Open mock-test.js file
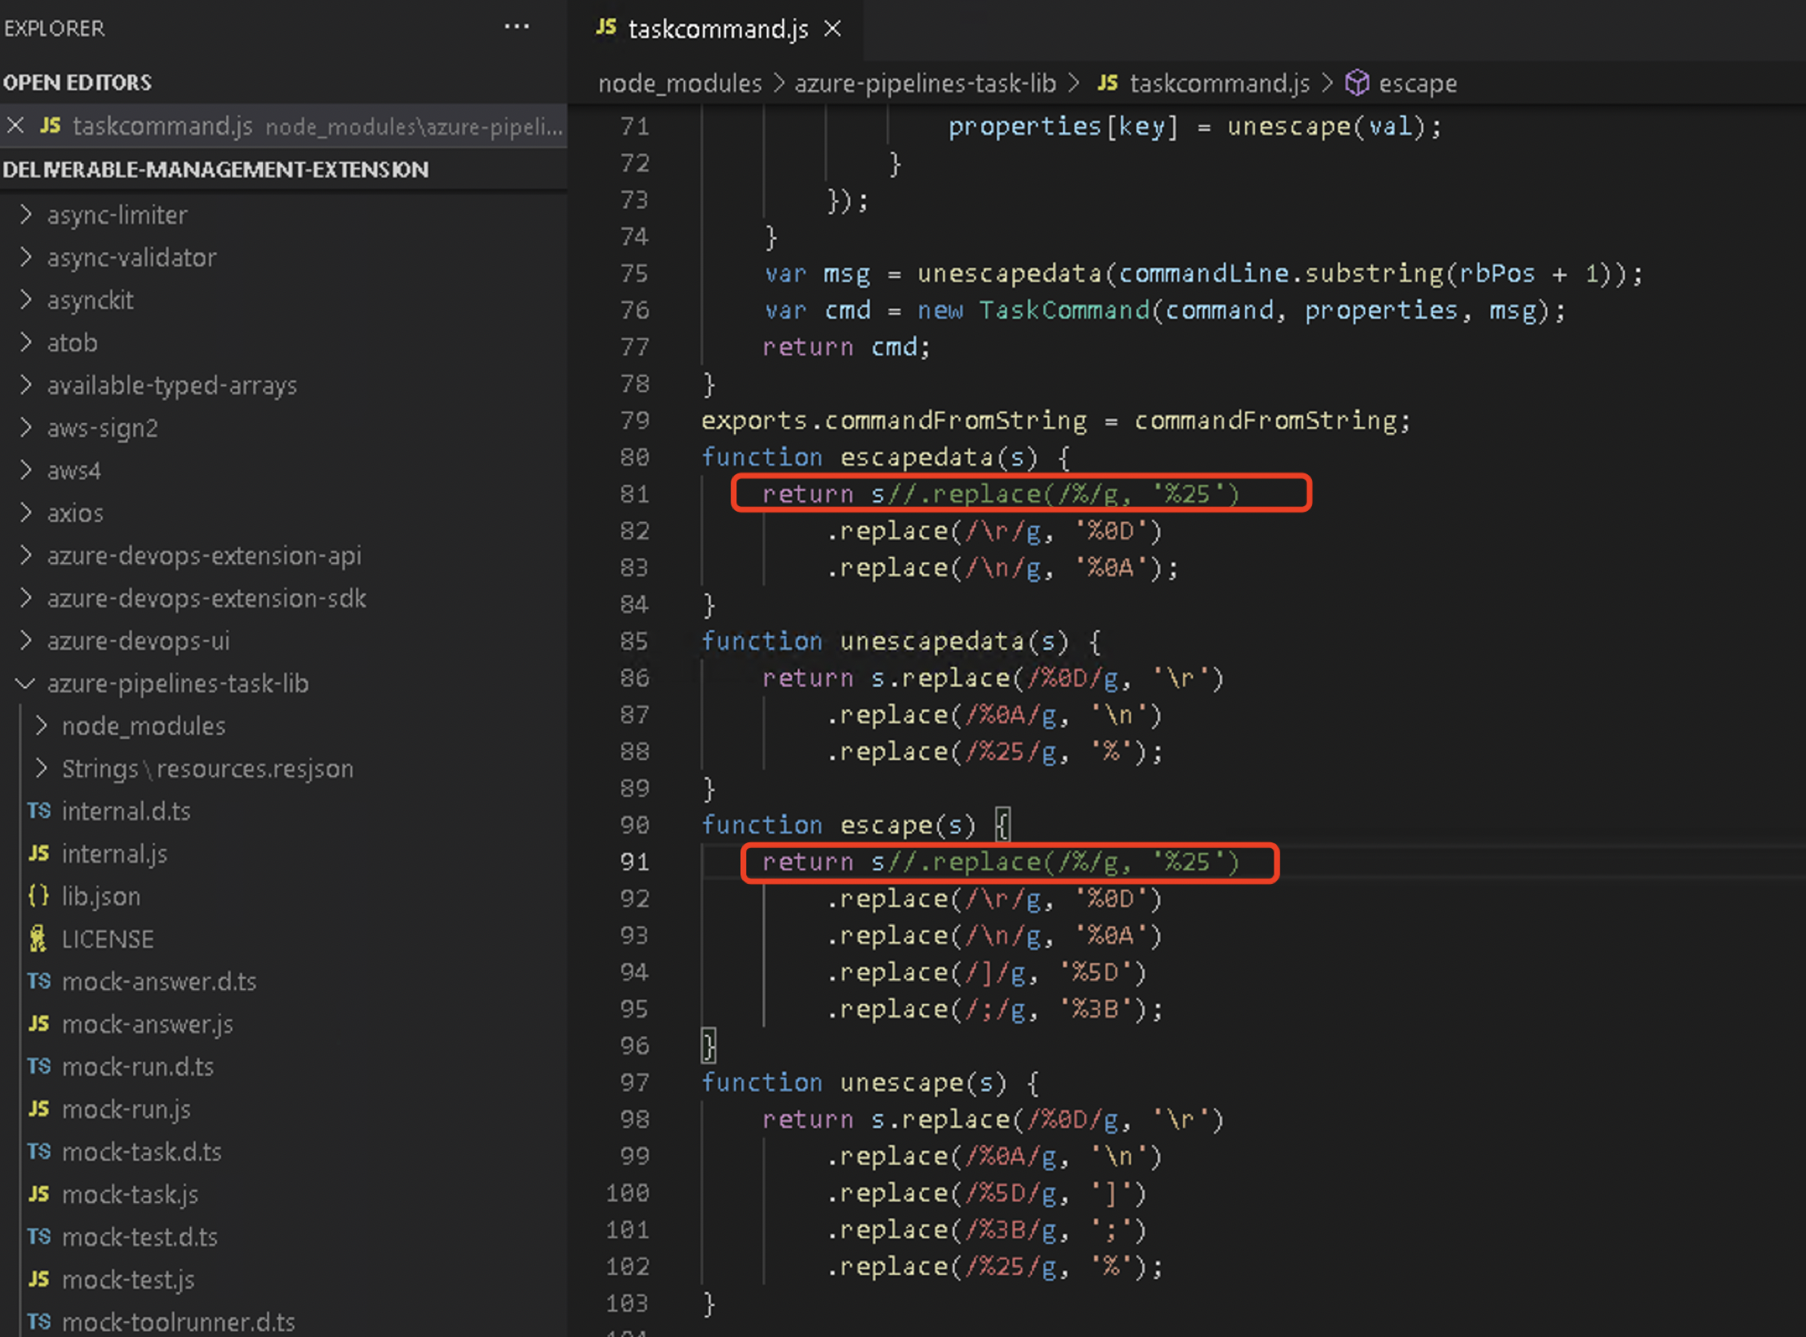1806x1337 pixels. point(128,1280)
